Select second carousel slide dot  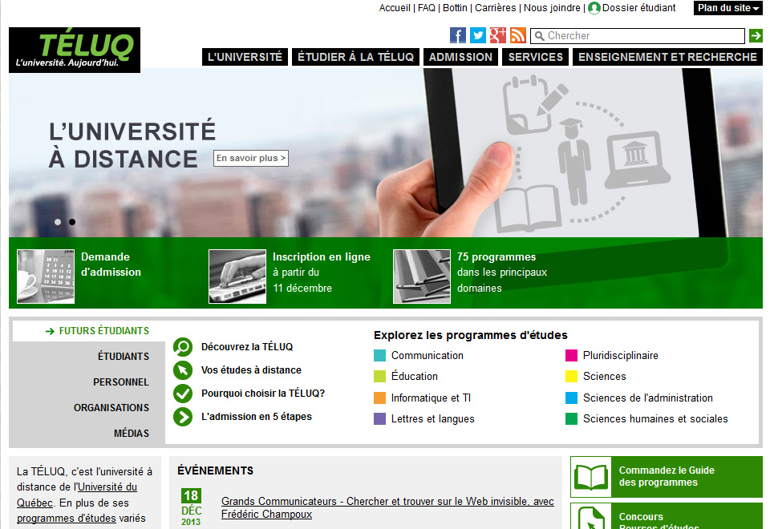point(72,222)
